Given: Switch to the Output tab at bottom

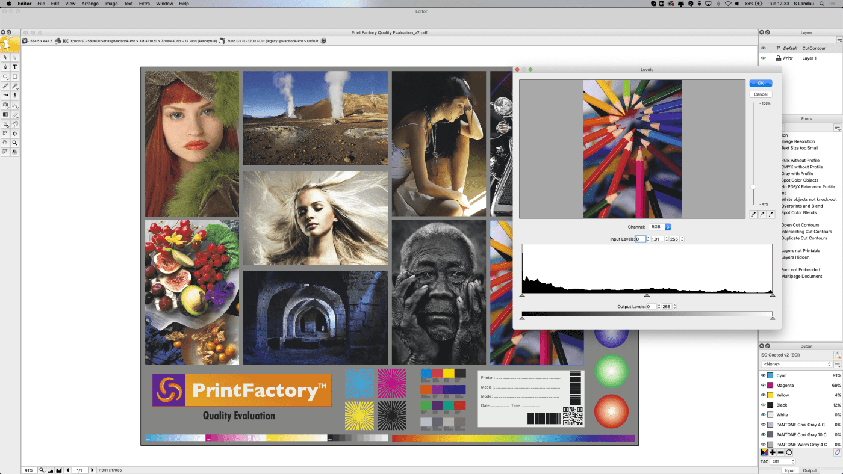Looking at the screenshot, I should [x=810, y=470].
